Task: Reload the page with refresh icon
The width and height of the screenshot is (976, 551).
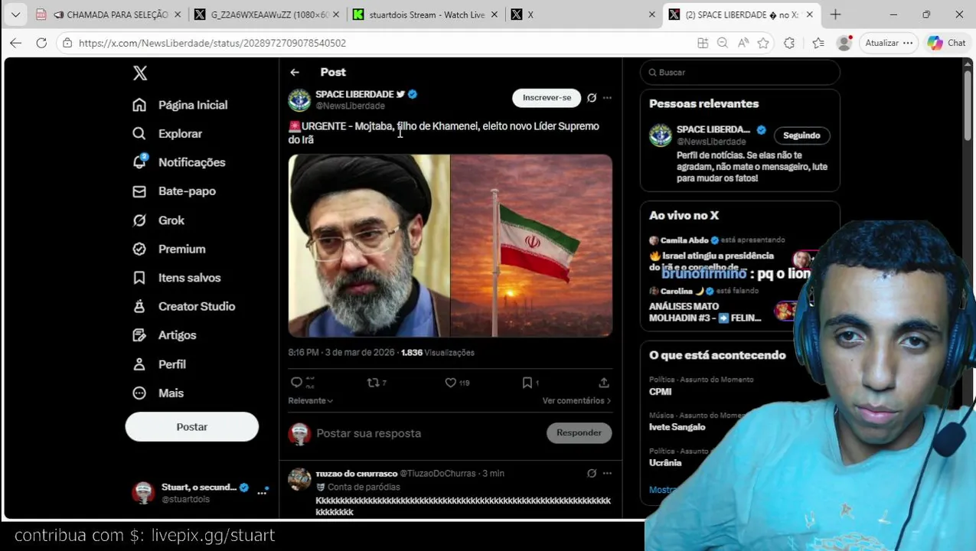Action: coord(41,43)
